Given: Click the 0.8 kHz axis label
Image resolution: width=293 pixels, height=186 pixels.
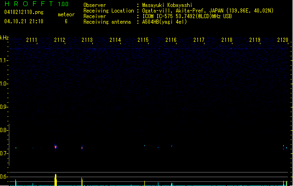Looking at the screenshot, I should pos(4,130).
